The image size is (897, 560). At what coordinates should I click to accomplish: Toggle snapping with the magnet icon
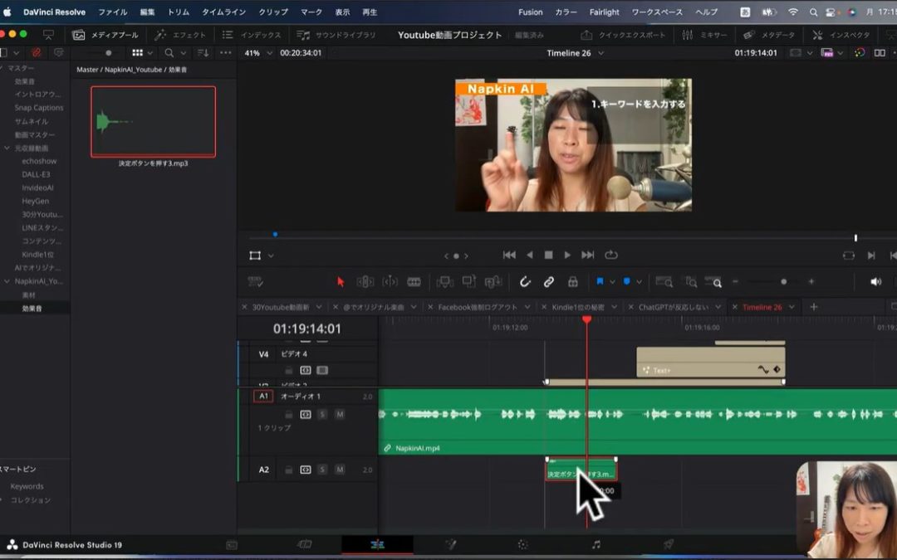(x=526, y=281)
